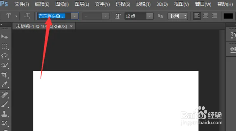Click the font style field
The height and width of the screenshot is (131, 236).
[92, 16]
